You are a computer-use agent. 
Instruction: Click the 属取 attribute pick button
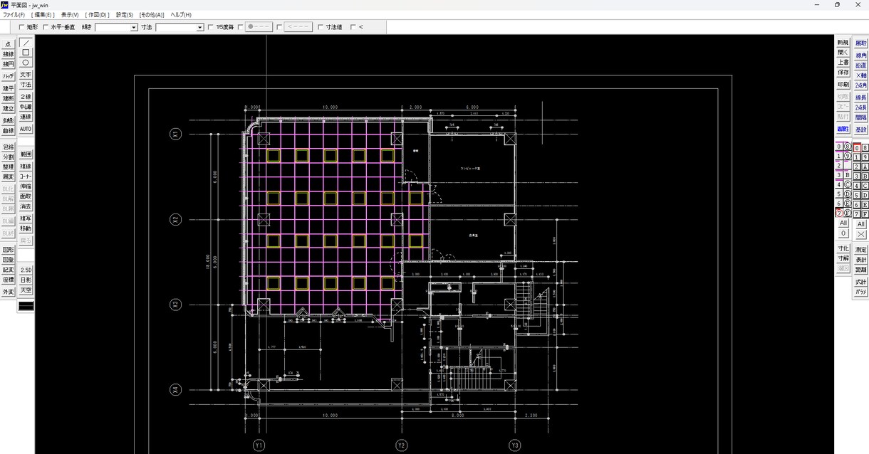click(x=861, y=43)
